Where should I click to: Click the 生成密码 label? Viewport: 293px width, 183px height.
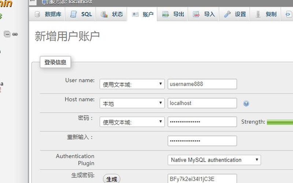click(83, 175)
